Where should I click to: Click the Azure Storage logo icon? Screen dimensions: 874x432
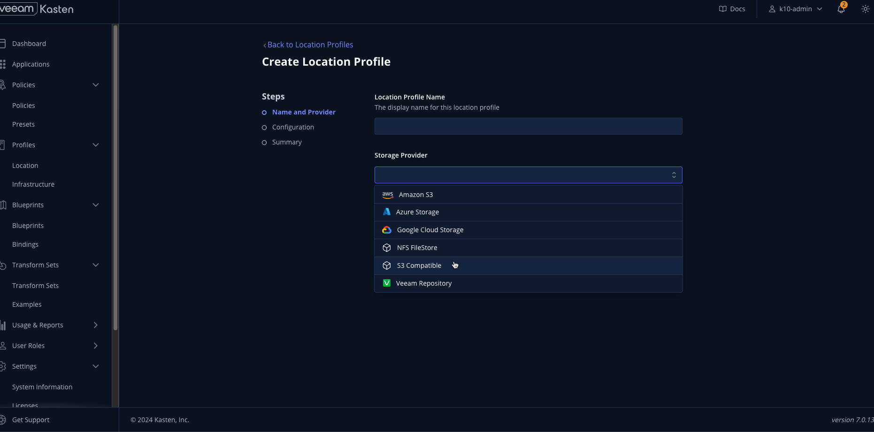click(x=386, y=212)
